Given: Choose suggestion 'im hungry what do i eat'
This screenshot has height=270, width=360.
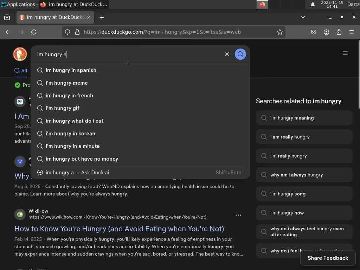Looking at the screenshot, I should click(x=74, y=121).
